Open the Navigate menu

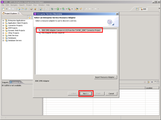coord(14,5)
